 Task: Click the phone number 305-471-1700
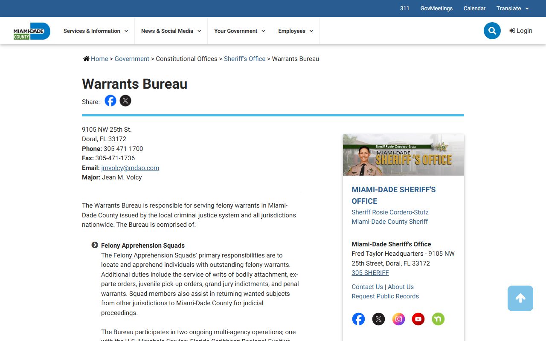(123, 149)
